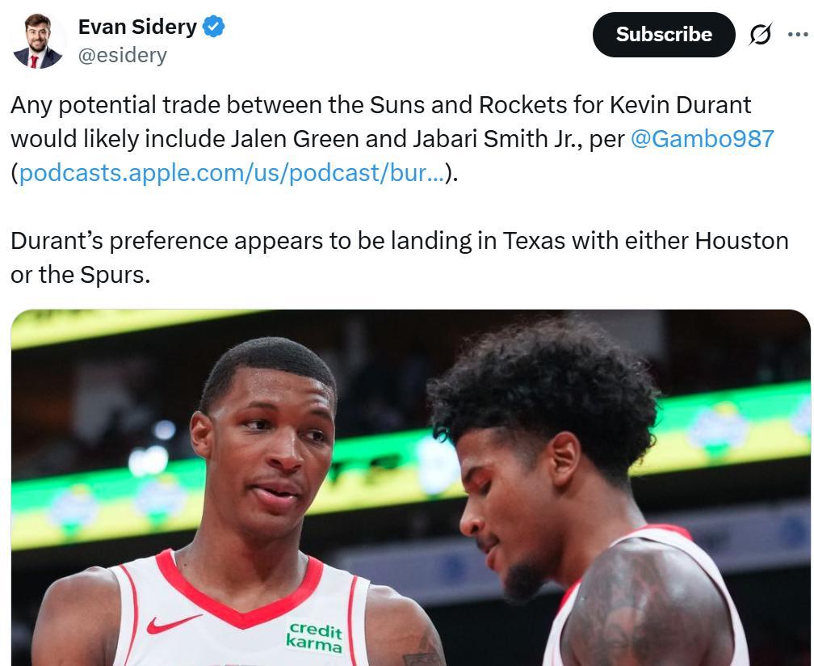This screenshot has height=666, width=814.
Task: Click Evan Sidery's profile avatar
Action: 38,41
